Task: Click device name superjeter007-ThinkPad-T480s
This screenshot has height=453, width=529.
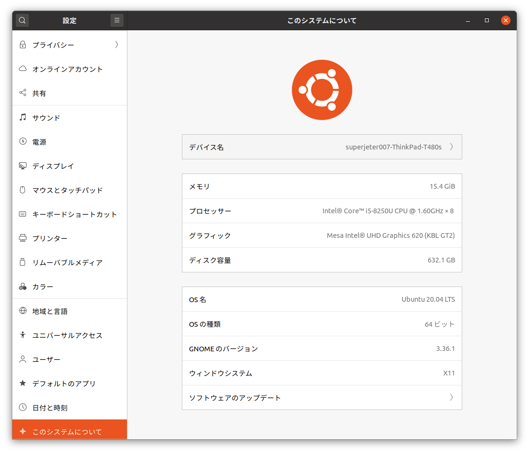Action: pos(394,147)
